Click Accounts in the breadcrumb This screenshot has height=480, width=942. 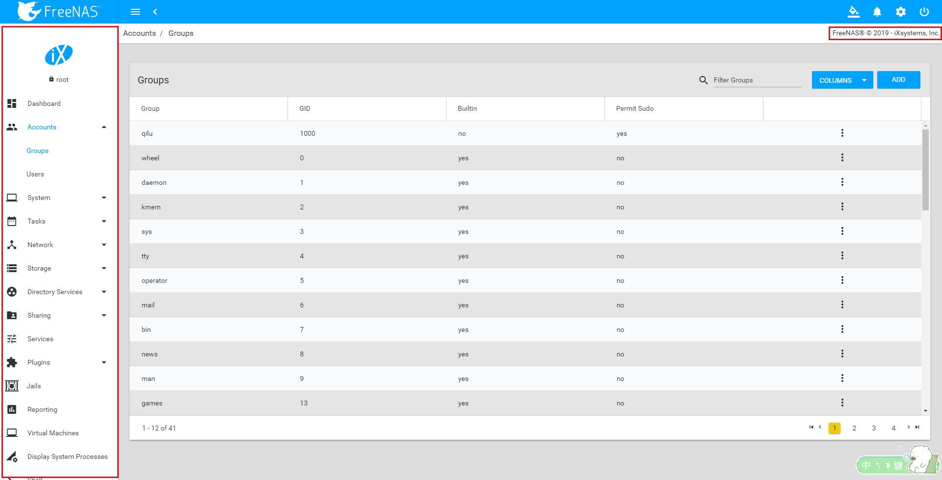(139, 33)
